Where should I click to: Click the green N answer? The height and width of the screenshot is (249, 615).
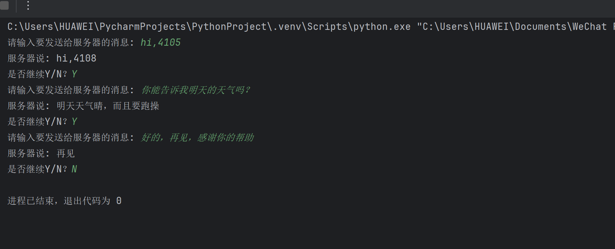(x=74, y=169)
